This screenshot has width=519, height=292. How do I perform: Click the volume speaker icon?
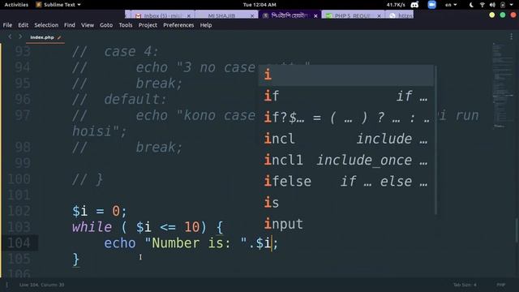(492, 5)
